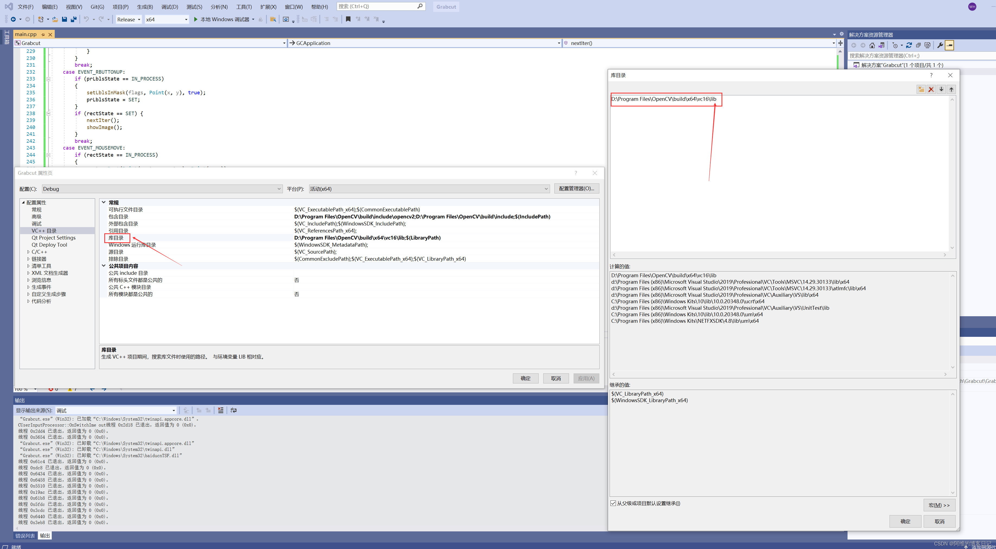Open the 配置 Debug combo box

pos(161,189)
